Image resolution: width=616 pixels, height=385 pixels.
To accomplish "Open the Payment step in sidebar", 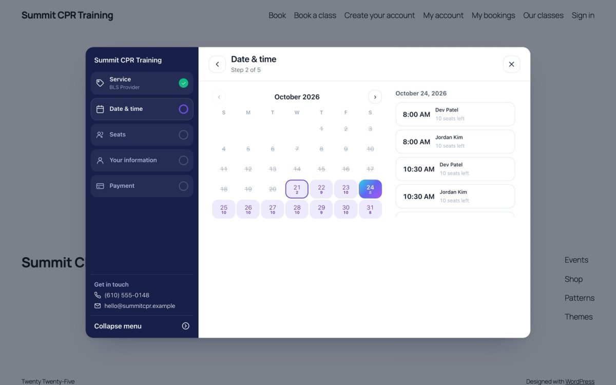I will 142,186.
